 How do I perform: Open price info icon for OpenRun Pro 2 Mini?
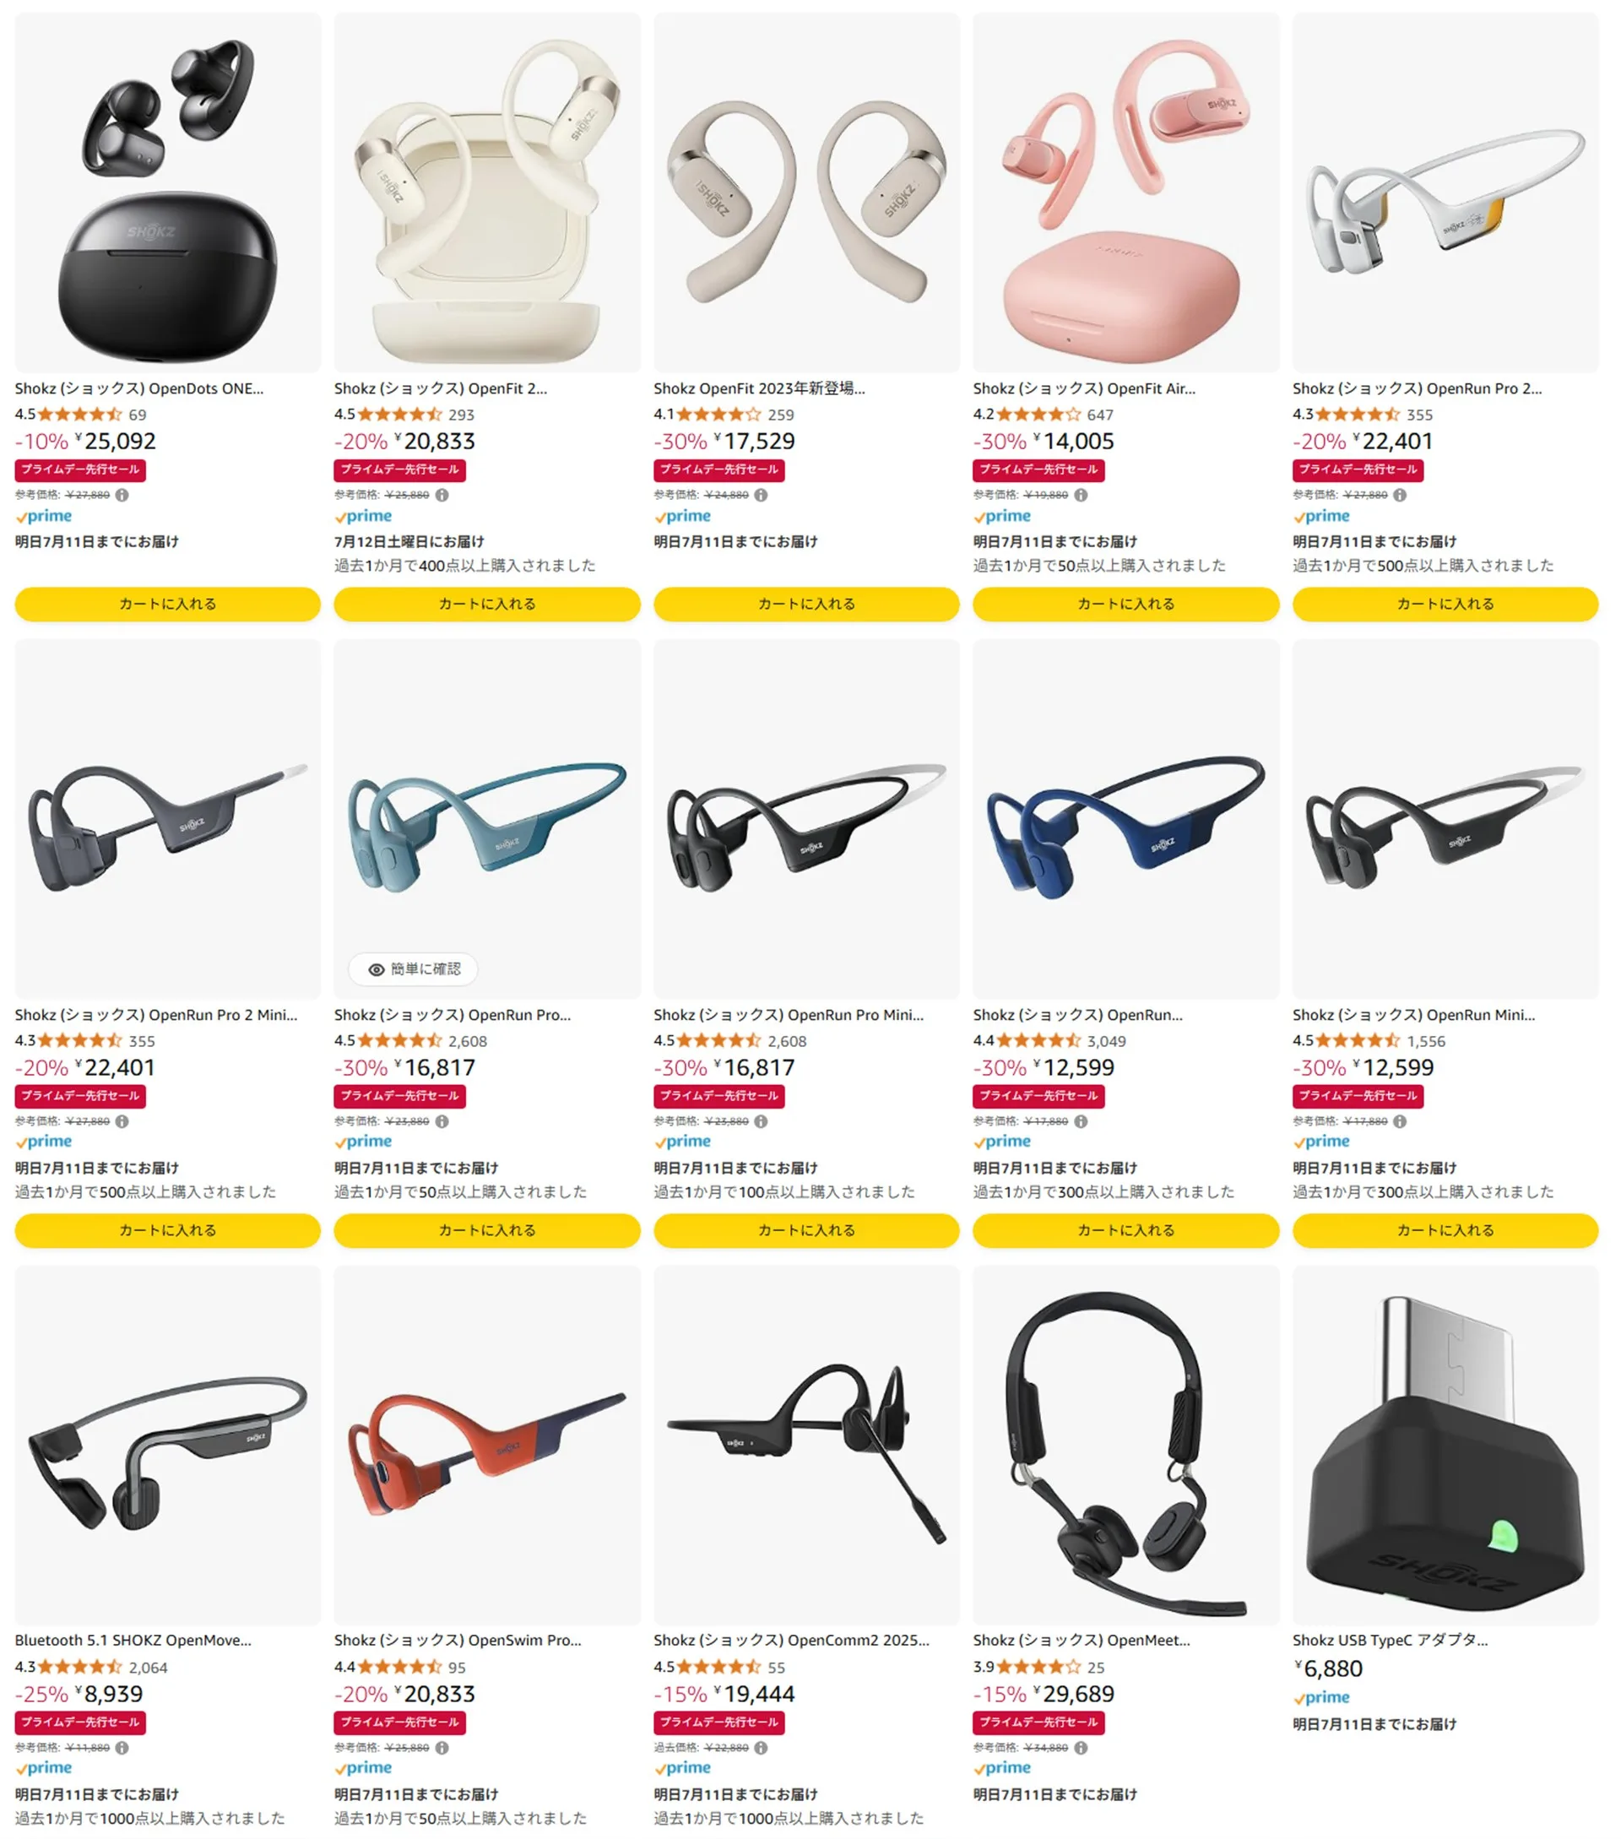point(122,1121)
